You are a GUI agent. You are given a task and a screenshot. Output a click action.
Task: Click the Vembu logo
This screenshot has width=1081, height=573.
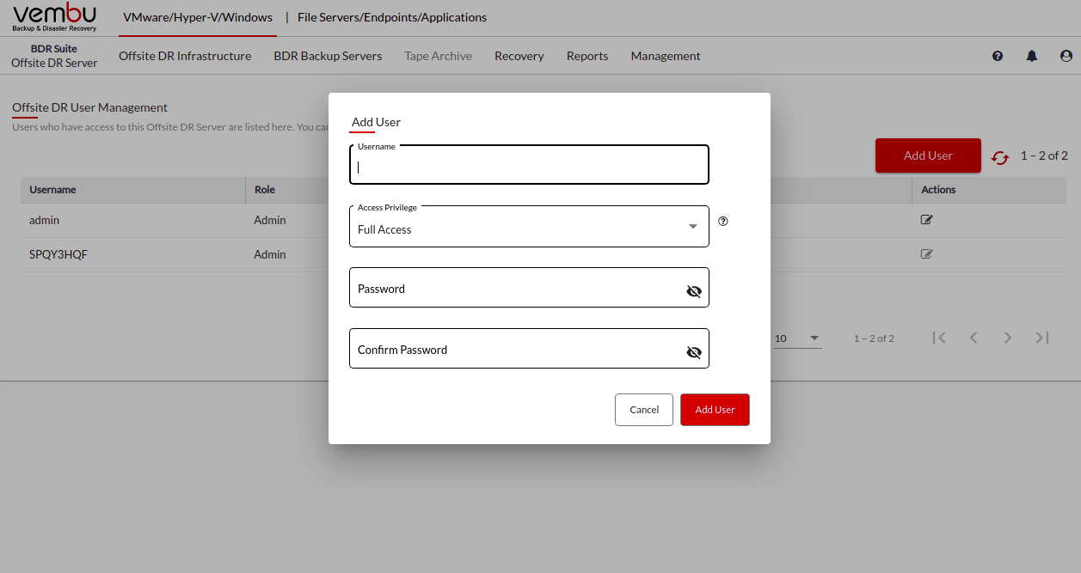tap(55, 17)
